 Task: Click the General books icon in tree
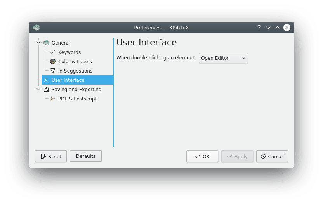coord(46,43)
